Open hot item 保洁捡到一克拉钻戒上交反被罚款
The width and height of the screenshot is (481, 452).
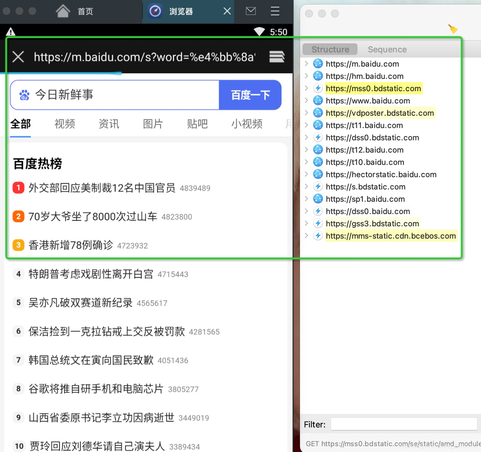pyautogui.click(x=107, y=331)
